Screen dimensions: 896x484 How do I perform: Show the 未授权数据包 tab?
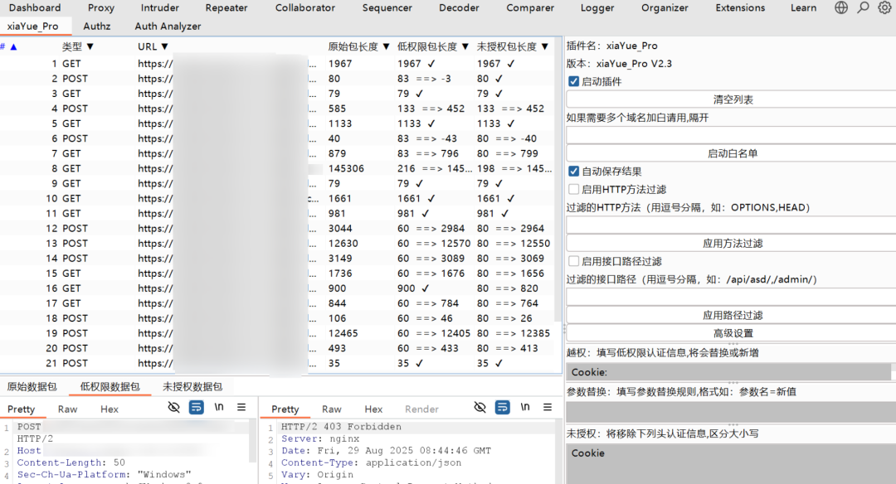coord(192,386)
